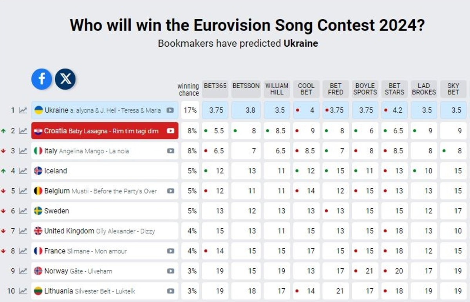Share the page on X
This screenshot has height=302, width=470.
pyautogui.click(x=66, y=79)
